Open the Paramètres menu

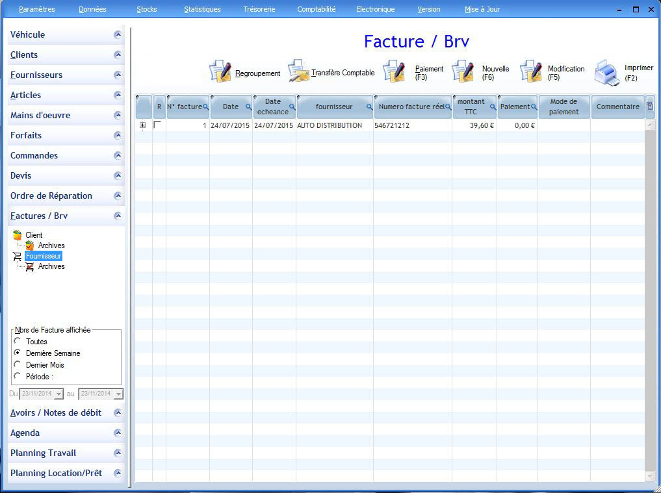coord(37,9)
